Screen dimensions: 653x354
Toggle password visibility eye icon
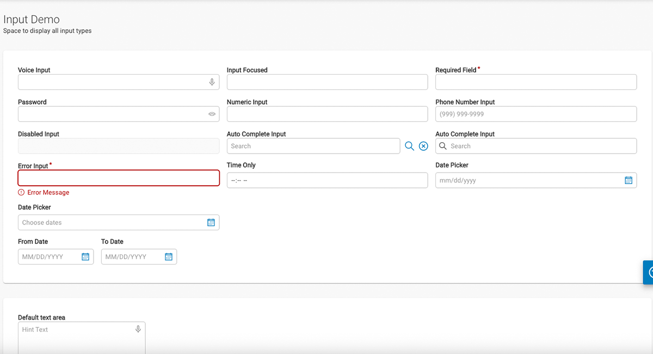[x=212, y=114]
